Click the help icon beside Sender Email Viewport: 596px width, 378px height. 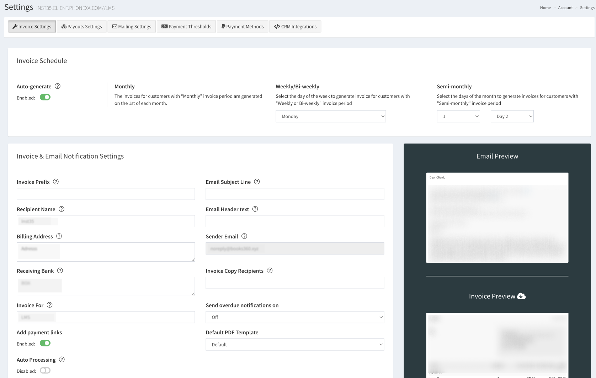[x=244, y=236]
